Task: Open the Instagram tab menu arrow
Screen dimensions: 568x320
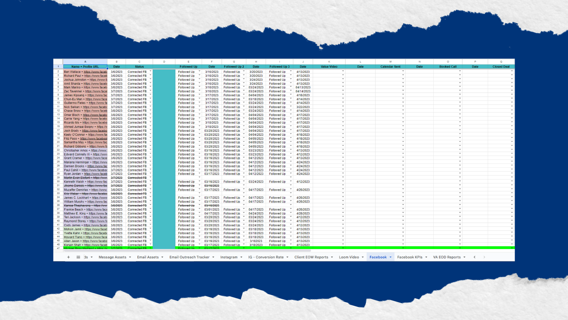Action: [x=241, y=257]
